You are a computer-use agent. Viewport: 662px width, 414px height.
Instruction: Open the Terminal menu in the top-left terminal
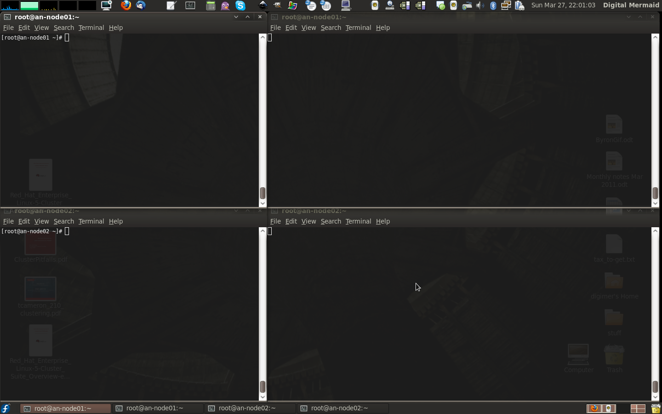point(91,28)
